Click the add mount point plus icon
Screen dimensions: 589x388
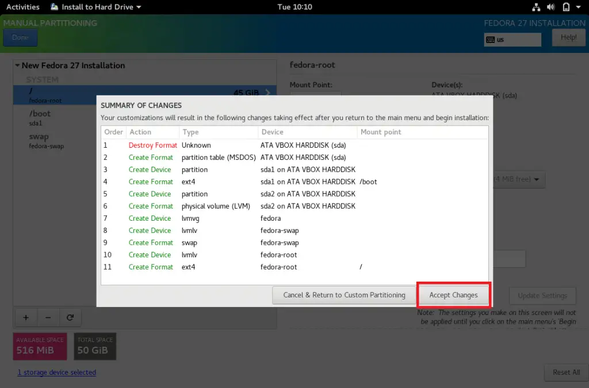[x=26, y=317]
